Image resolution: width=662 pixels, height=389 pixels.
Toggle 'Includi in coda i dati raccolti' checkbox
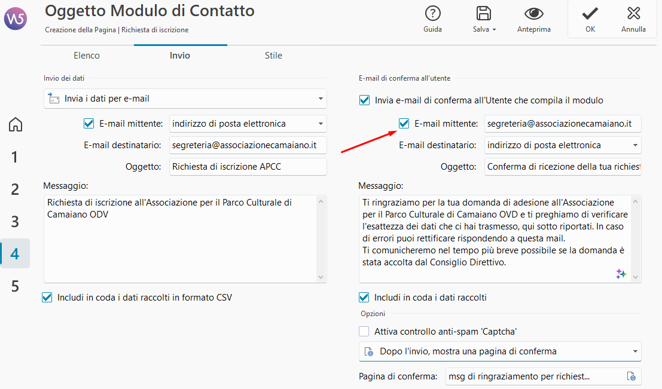coord(364,298)
